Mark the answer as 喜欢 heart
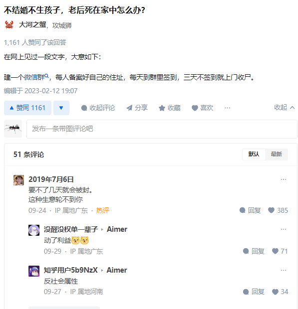 pyautogui.click(x=202, y=108)
